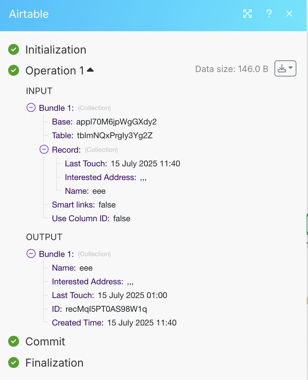Image resolution: width=308 pixels, height=380 pixels.
Task: Click the output ID recMqI5PT0AS98W1q
Action: (x=106, y=309)
